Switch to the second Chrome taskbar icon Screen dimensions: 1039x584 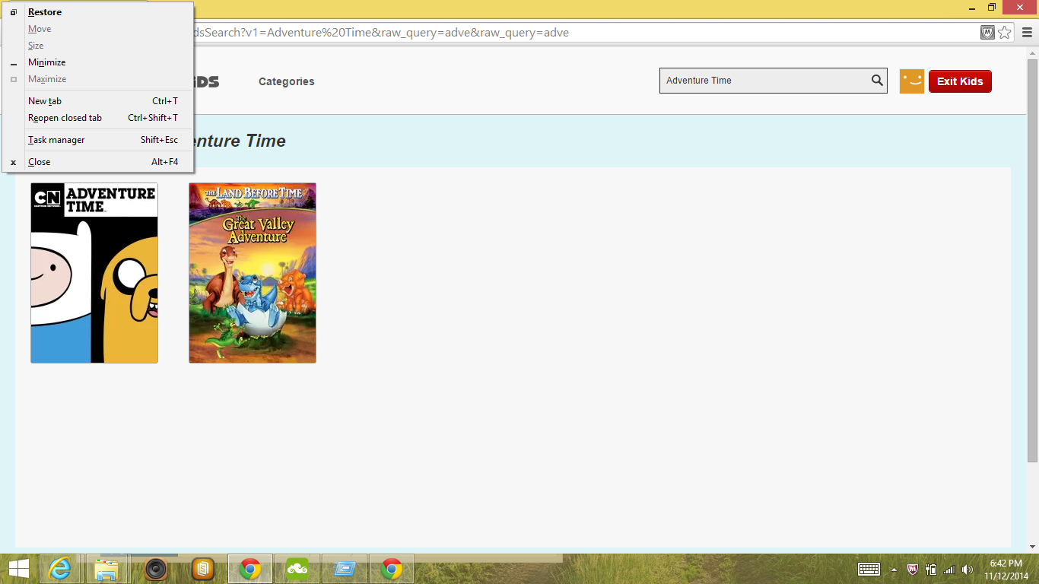[x=392, y=569]
